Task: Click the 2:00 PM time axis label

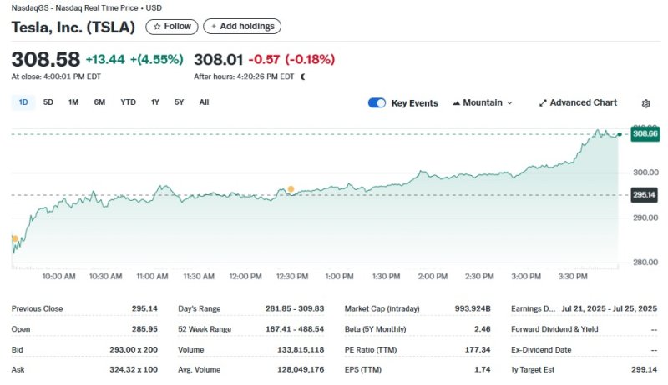Action: click(433, 276)
